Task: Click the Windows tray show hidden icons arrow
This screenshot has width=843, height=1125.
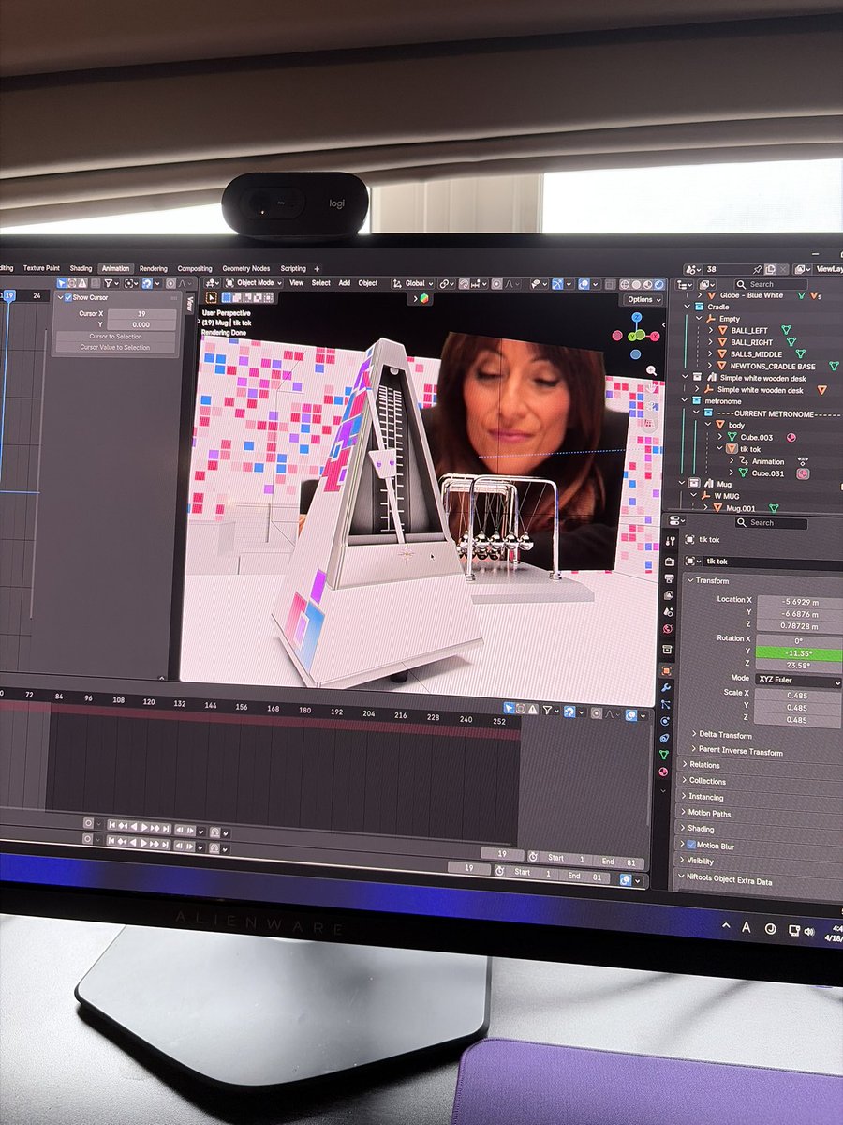Action: (x=725, y=925)
